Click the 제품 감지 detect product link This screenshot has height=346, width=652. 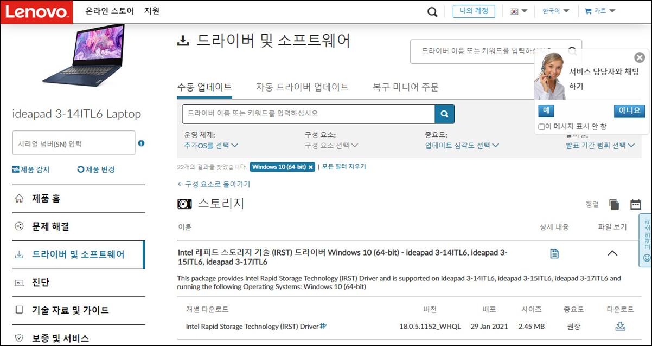[31, 169]
